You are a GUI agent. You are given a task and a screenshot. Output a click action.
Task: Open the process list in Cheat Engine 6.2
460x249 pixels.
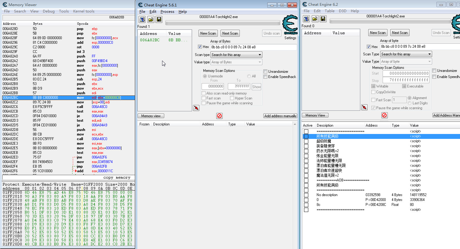[x=306, y=19]
